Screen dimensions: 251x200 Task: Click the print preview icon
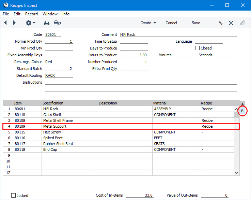[x=58, y=23]
